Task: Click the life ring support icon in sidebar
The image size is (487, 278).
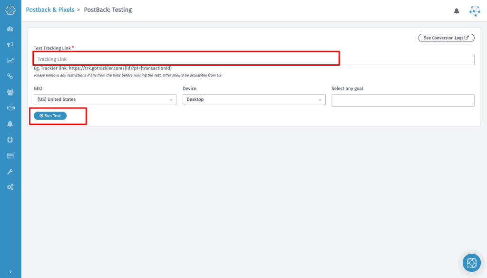Action: (10, 139)
